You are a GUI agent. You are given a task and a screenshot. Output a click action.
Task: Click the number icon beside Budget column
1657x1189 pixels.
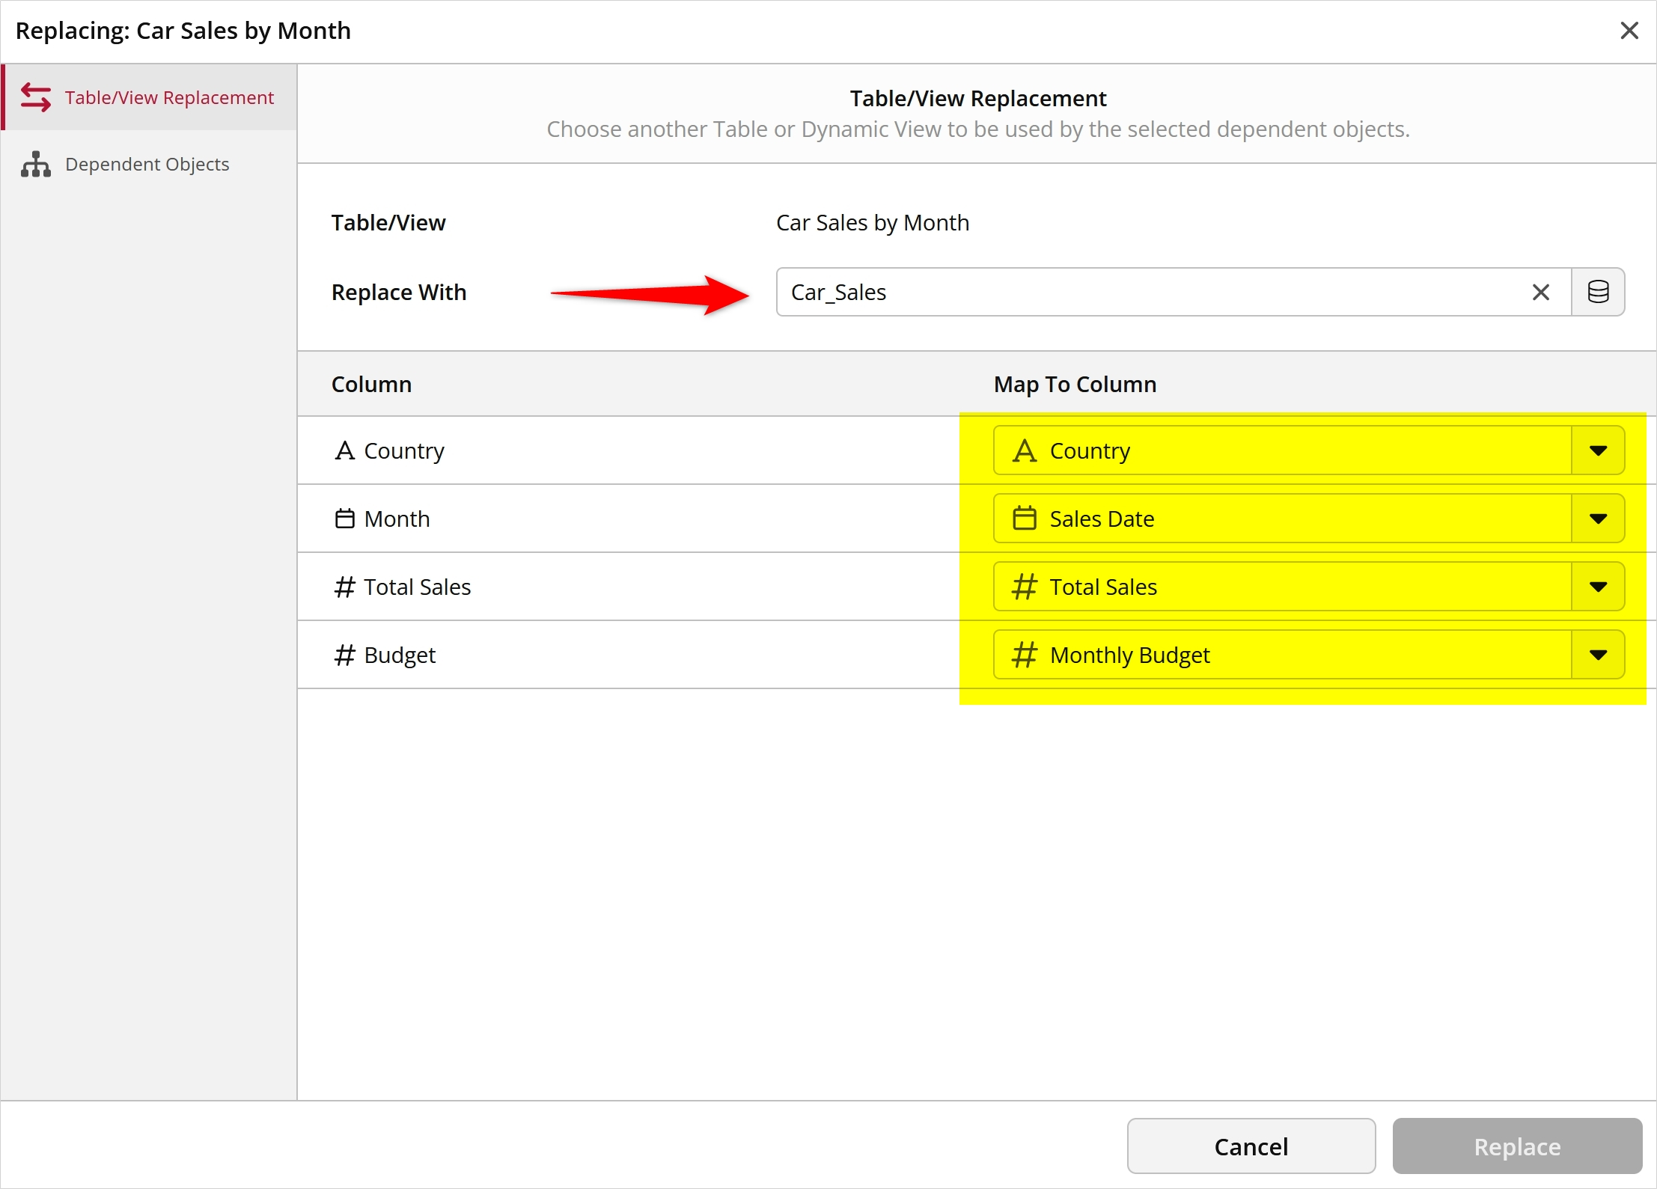point(344,655)
